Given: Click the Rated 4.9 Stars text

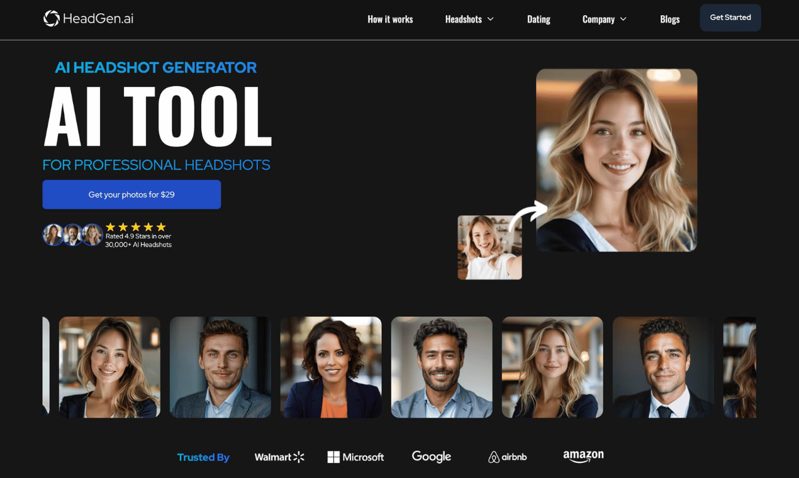Looking at the screenshot, I should (138, 240).
